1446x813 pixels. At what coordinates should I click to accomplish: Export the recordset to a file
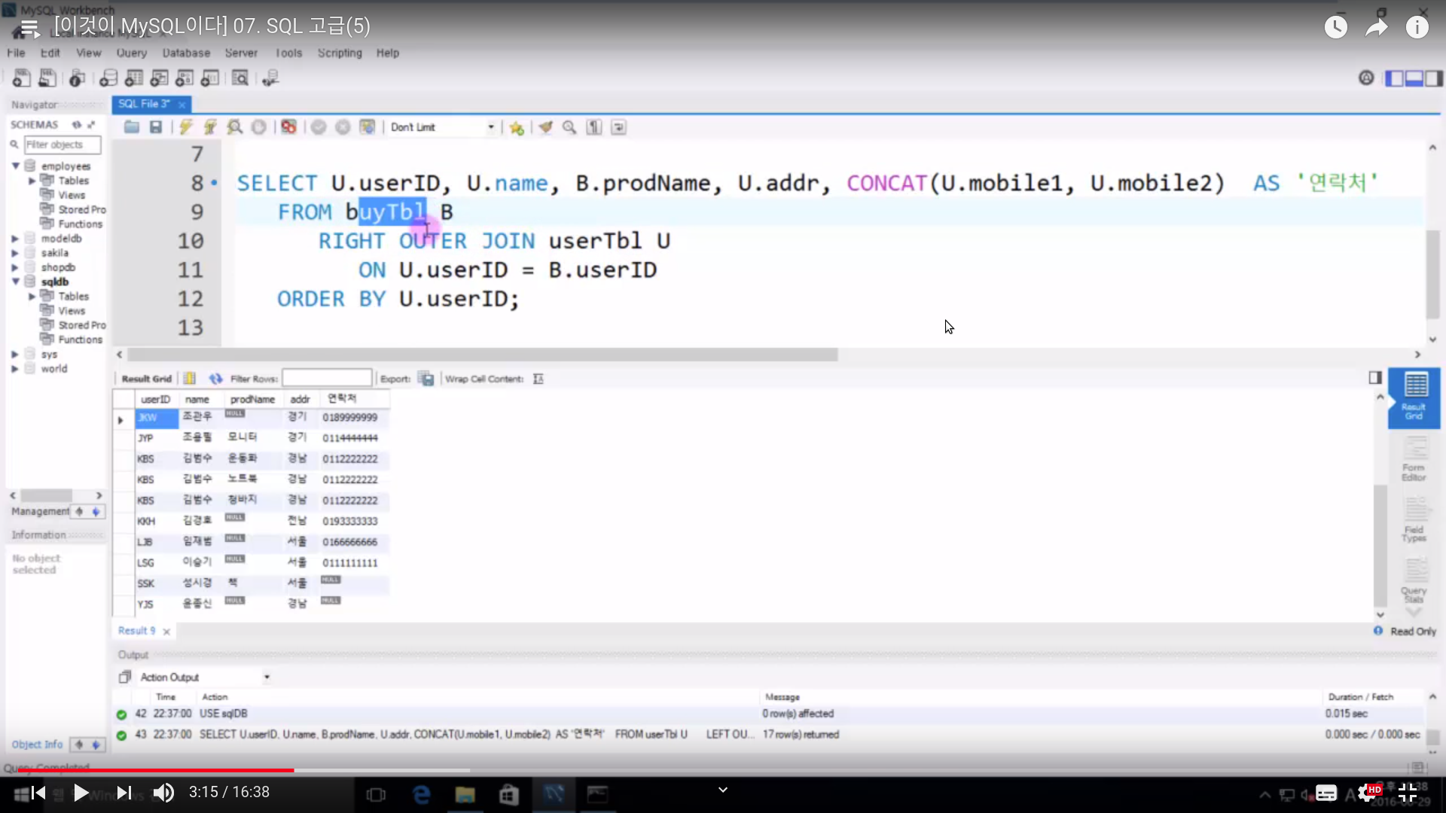[426, 379]
